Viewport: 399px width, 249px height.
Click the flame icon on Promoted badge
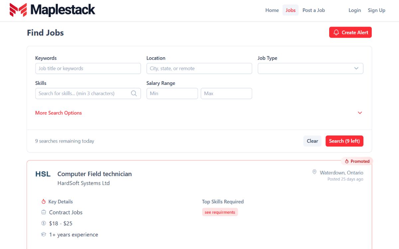tap(347, 161)
